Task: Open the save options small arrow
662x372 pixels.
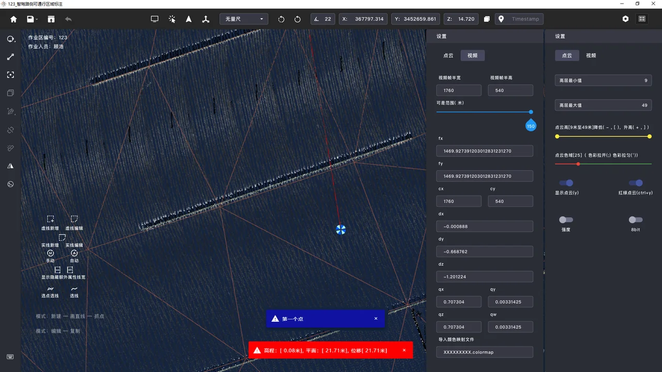Action: pos(37,20)
